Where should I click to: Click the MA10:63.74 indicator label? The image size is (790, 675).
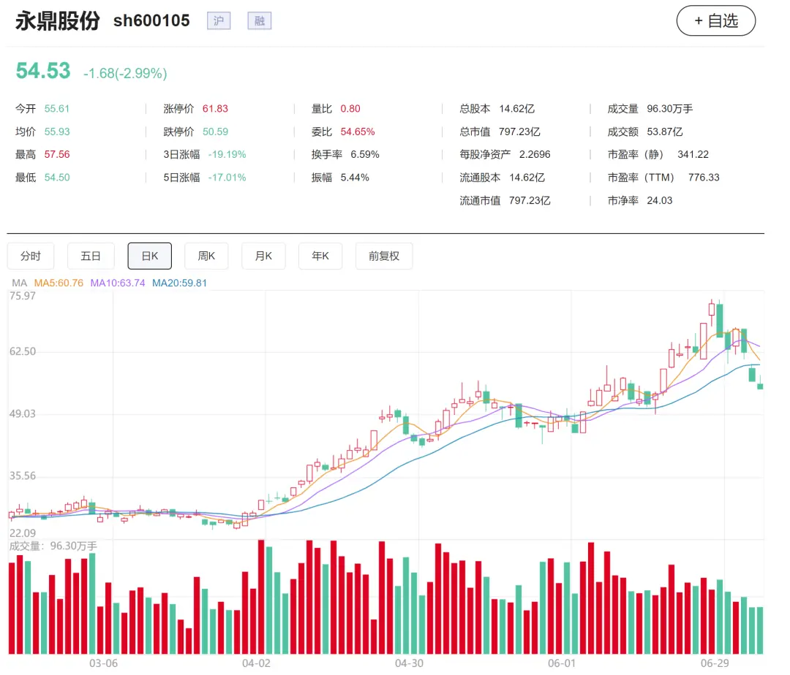[117, 283]
